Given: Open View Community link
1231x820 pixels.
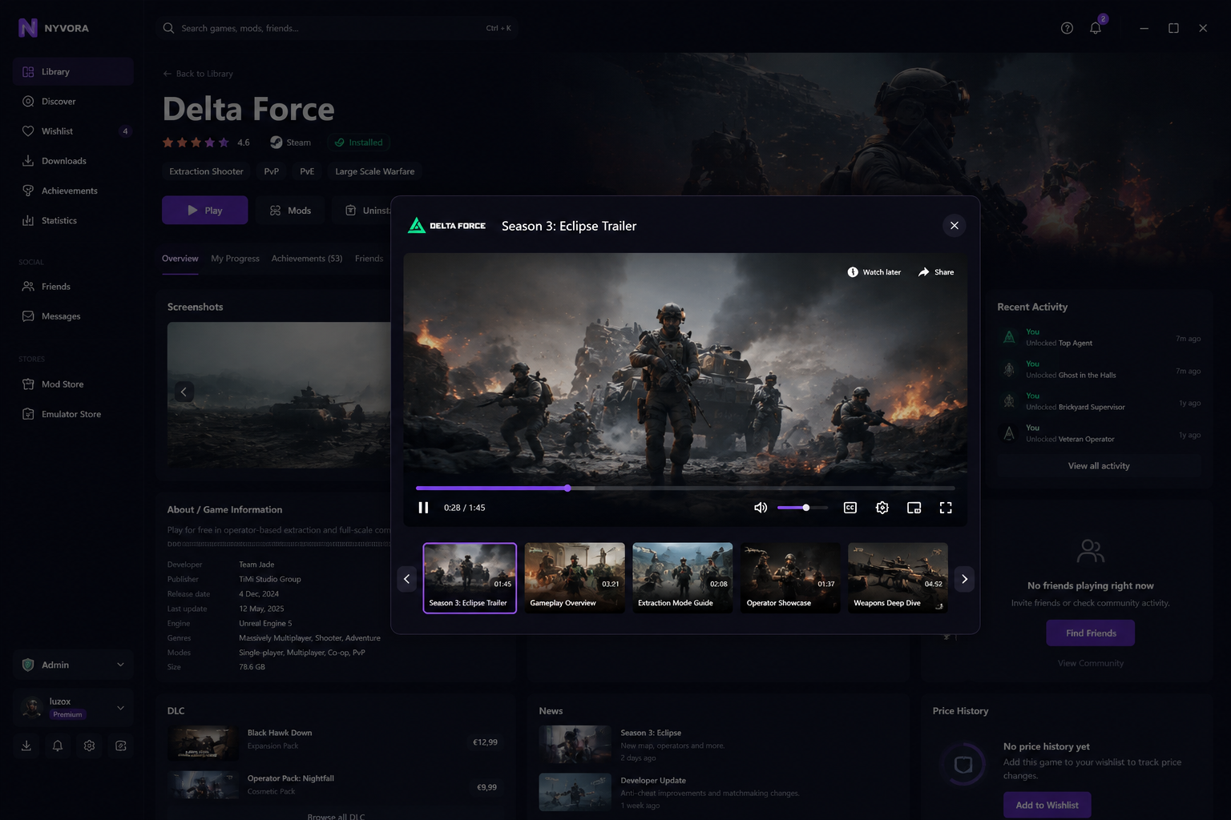Looking at the screenshot, I should click(1091, 663).
